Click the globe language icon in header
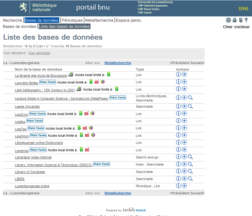The height and width of the screenshot is (216, 252). (228, 20)
